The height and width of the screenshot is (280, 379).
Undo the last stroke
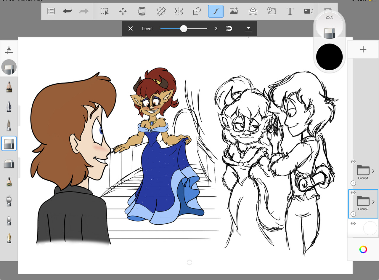pyautogui.click(x=68, y=11)
